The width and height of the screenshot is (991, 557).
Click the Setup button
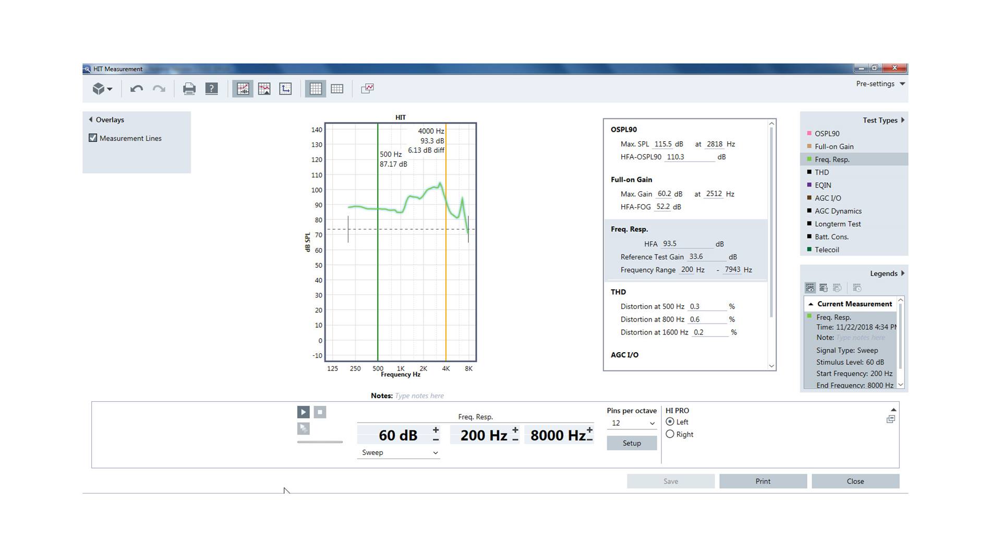tap(632, 443)
